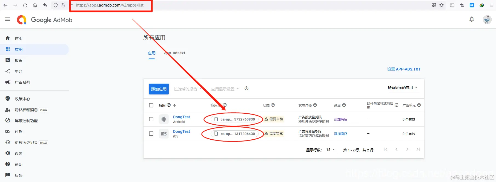Viewport: 496px width, 182px height.
Task: Click 添加商店 link in Android row
Action: pos(341,119)
